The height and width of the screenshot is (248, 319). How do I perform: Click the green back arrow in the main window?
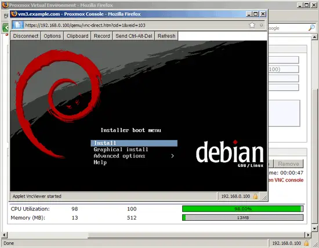click(x=6, y=28)
